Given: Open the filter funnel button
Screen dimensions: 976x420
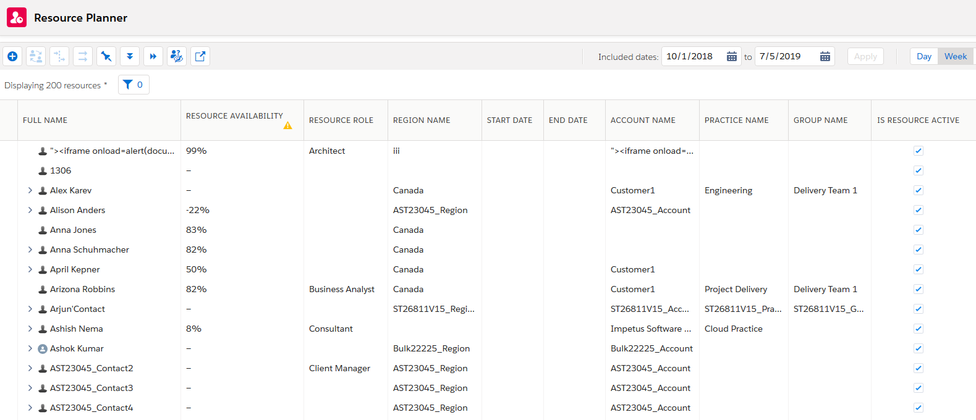Looking at the screenshot, I should pos(134,85).
